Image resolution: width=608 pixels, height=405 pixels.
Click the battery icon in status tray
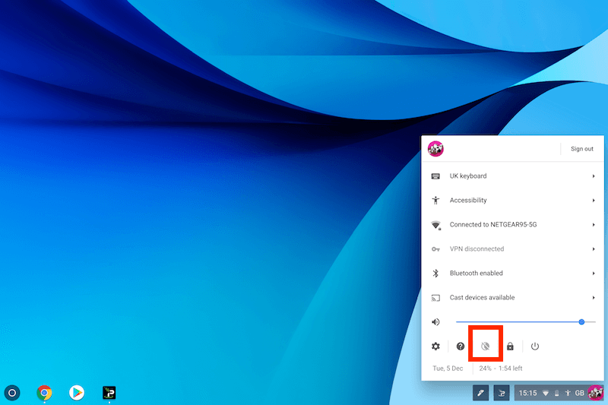coord(557,393)
